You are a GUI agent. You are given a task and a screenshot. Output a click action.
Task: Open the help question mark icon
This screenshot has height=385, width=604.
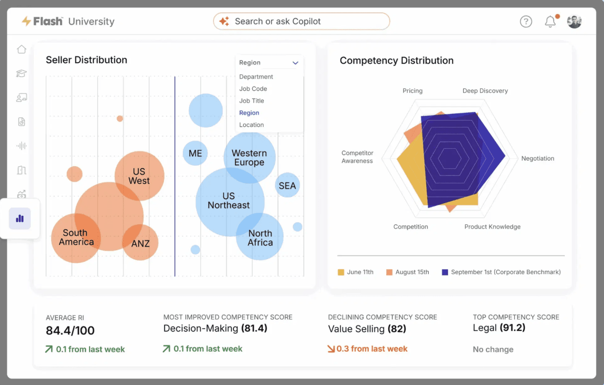click(x=526, y=21)
